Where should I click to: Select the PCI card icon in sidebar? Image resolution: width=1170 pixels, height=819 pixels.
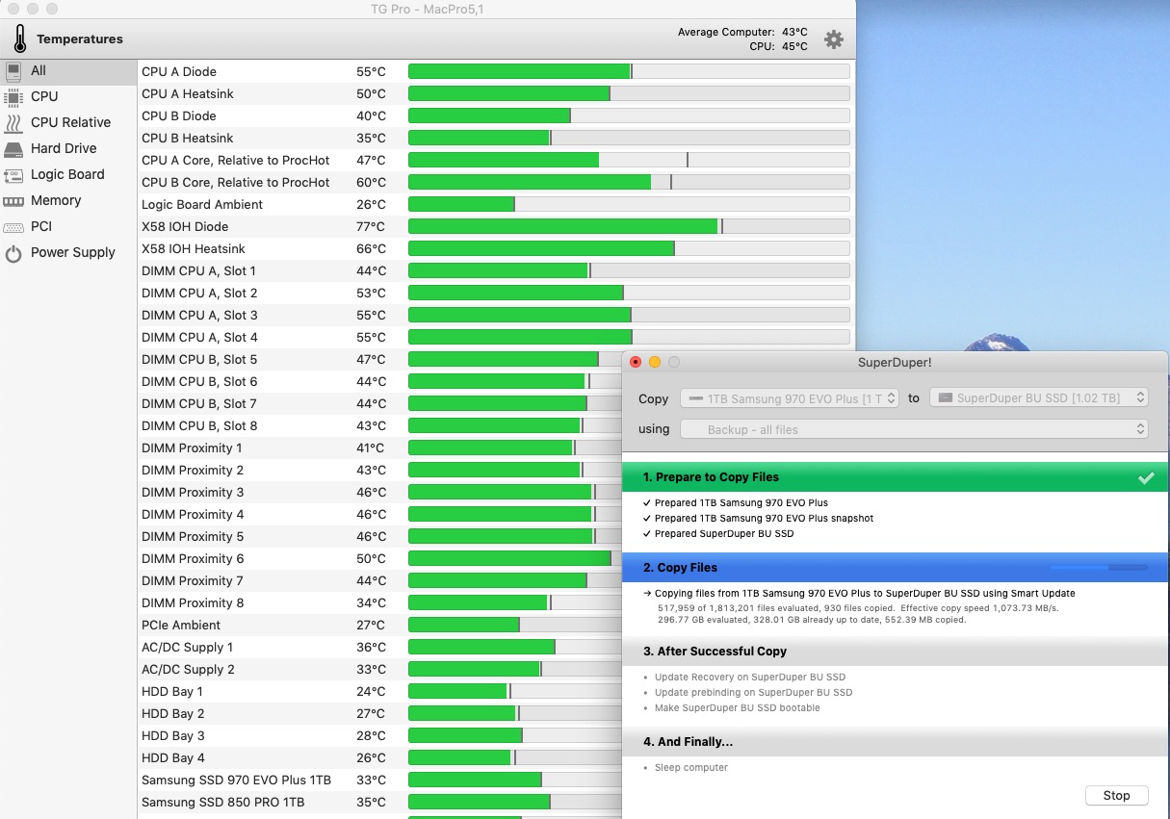(x=13, y=226)
